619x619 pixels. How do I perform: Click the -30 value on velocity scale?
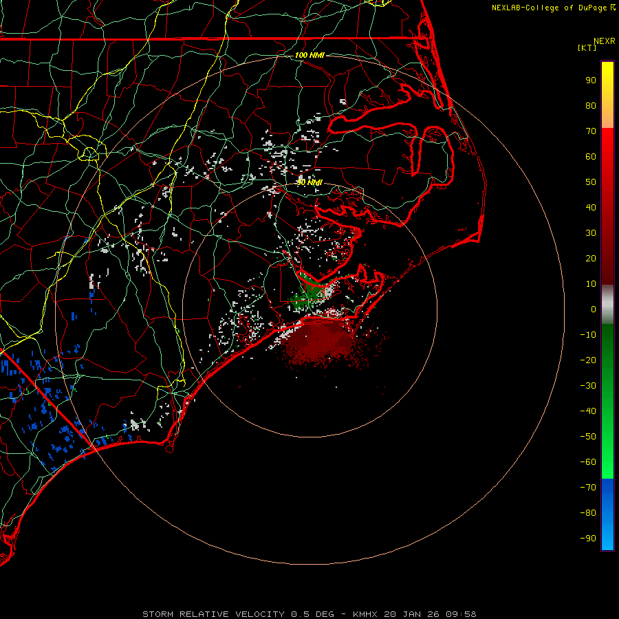click(588, 386)
